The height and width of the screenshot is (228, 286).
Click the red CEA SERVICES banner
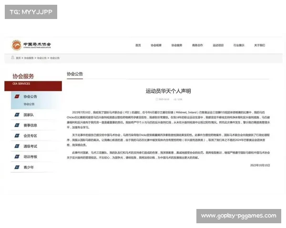click(33, 86)
